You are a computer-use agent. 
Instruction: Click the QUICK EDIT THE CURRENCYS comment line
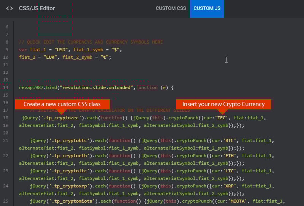point(91,42)
